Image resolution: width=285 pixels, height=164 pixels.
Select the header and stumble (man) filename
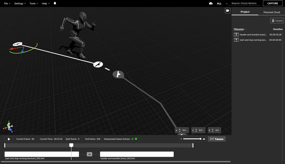tap(253, 35)
